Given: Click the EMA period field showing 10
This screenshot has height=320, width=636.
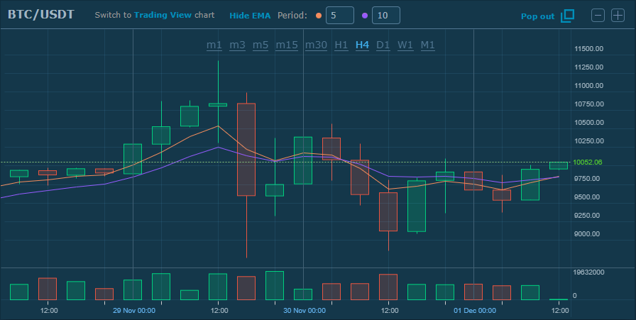Looking at the screenshot, I should point(385,16).
